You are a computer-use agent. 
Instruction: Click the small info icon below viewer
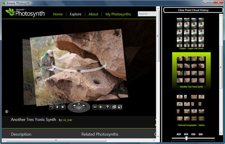pos(7,112)
